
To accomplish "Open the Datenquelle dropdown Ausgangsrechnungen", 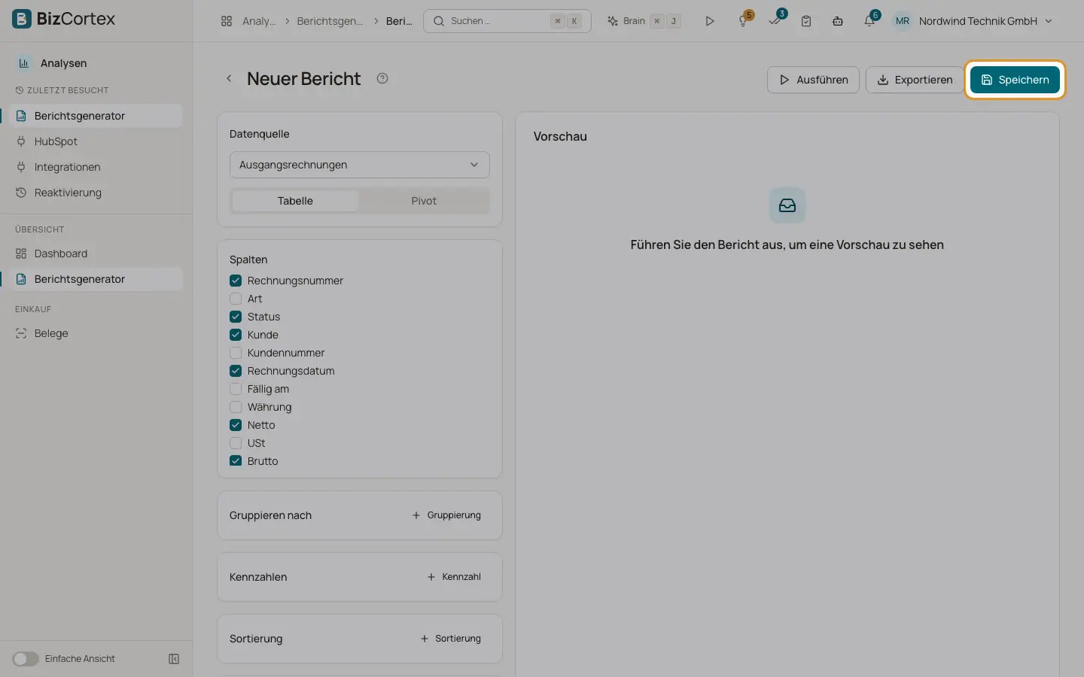I will click(360, 165).
